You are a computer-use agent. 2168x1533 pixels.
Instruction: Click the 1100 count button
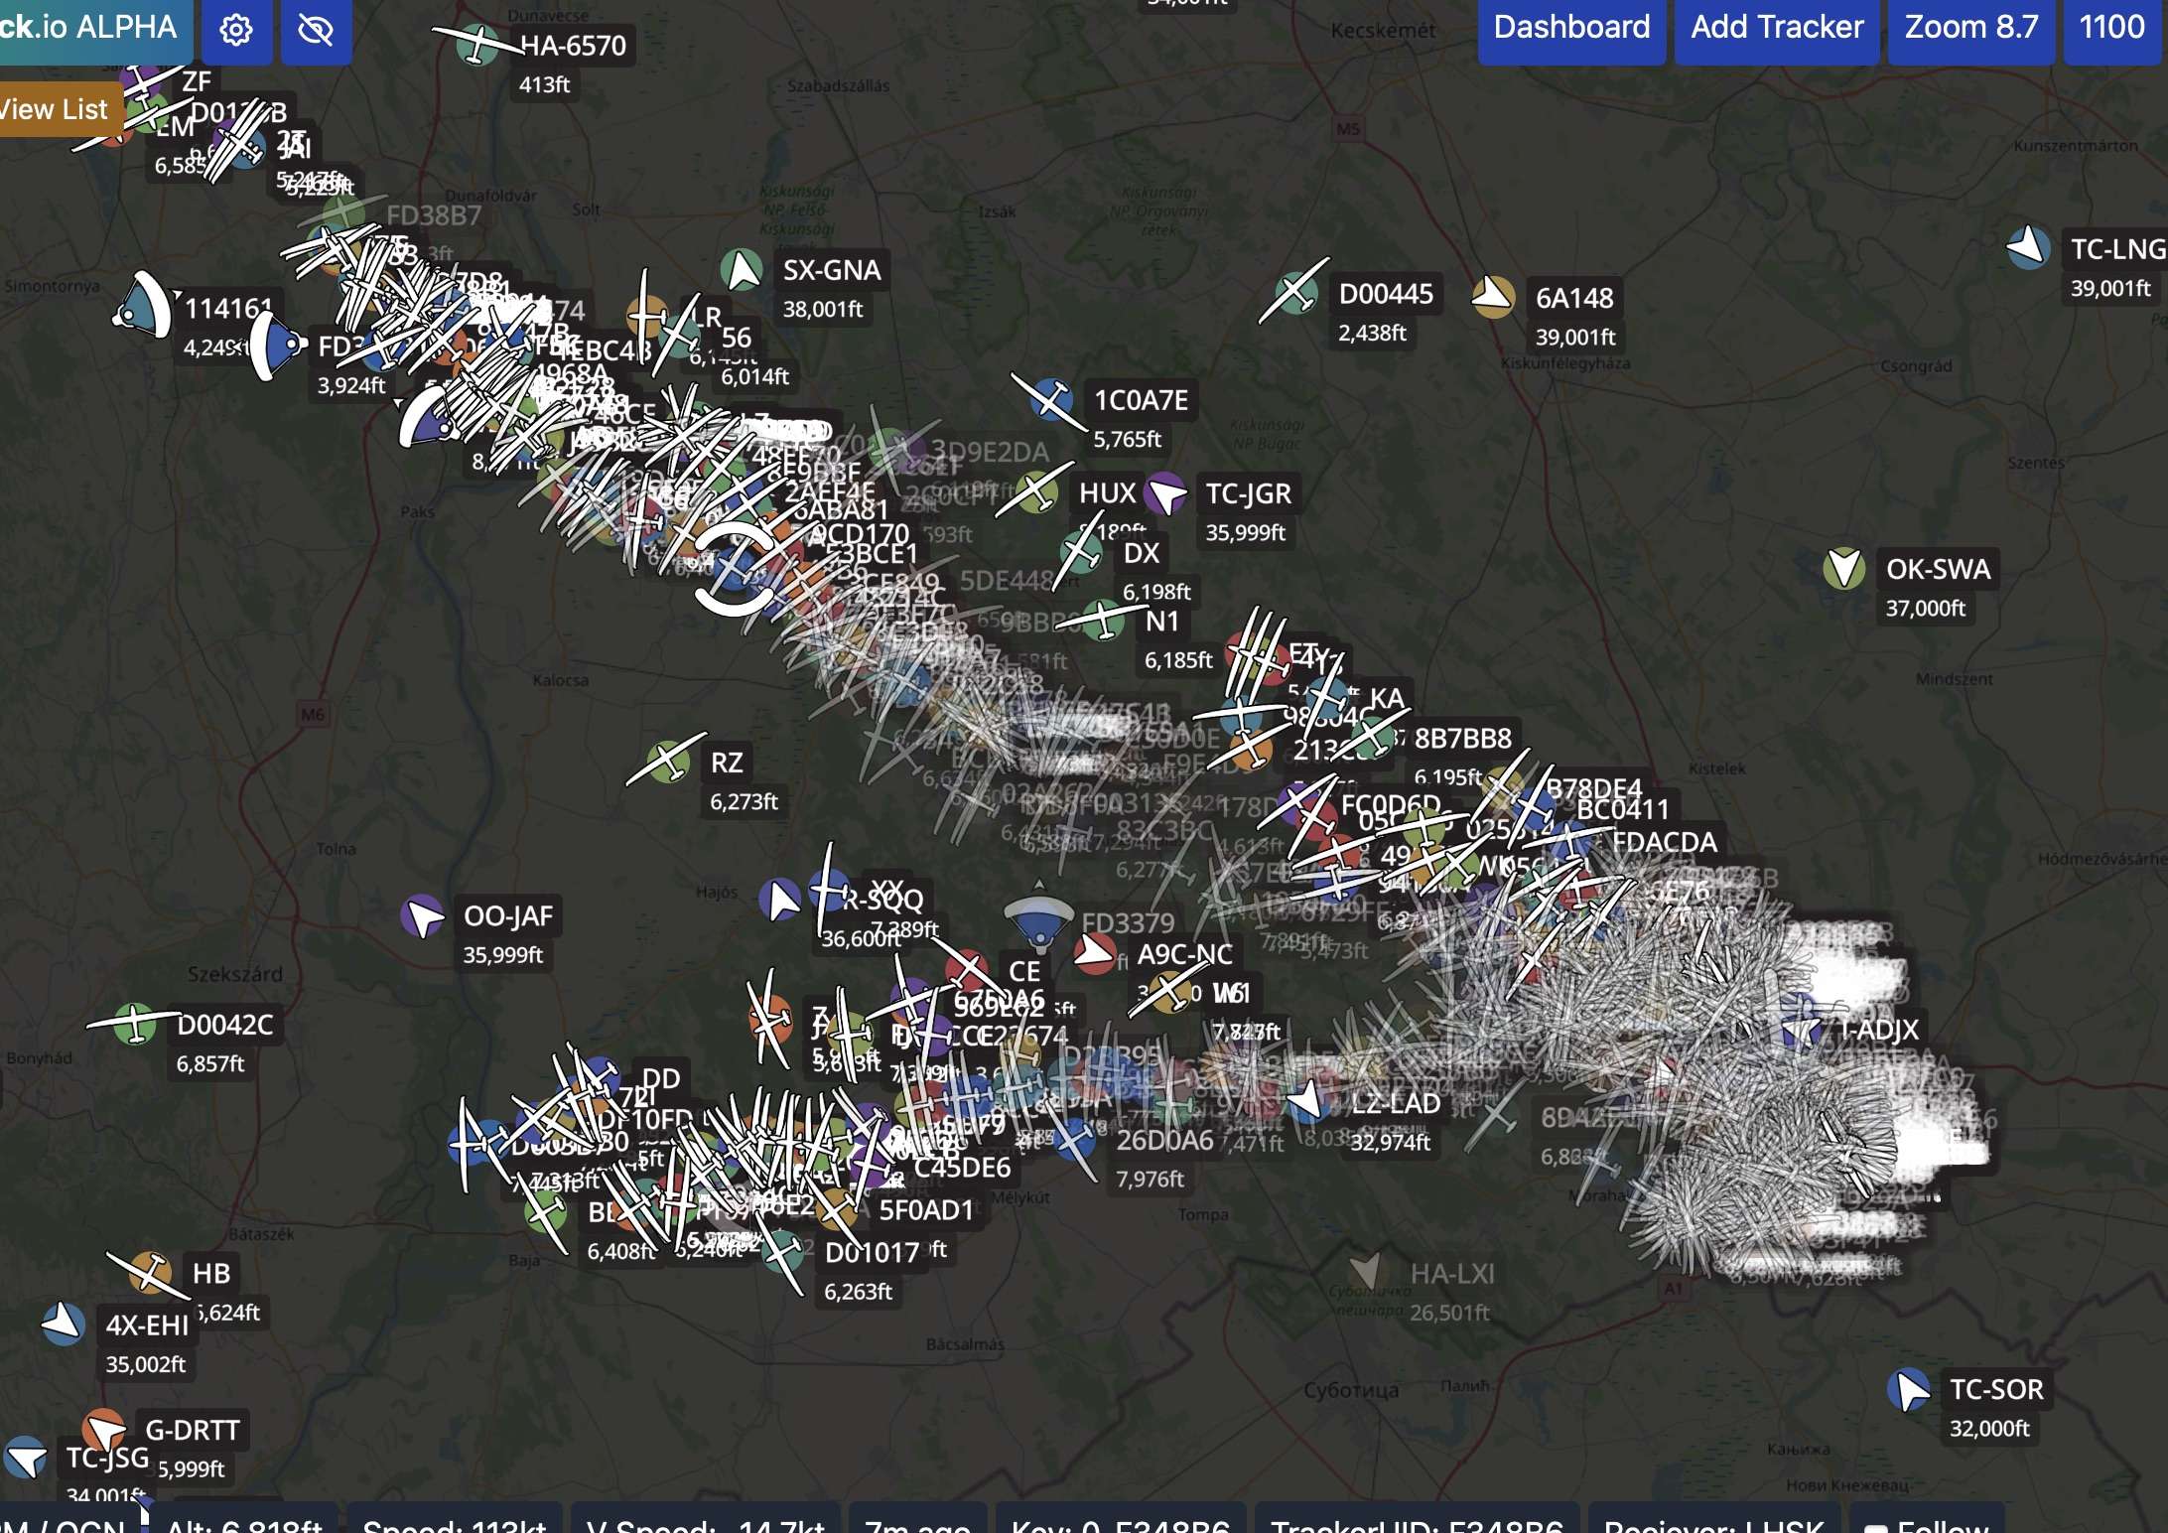[2111, 28]
